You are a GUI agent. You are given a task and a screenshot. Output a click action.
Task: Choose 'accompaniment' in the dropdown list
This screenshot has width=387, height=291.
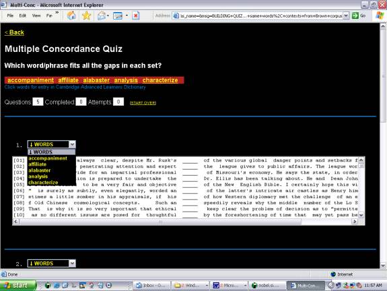coord(48,158)
